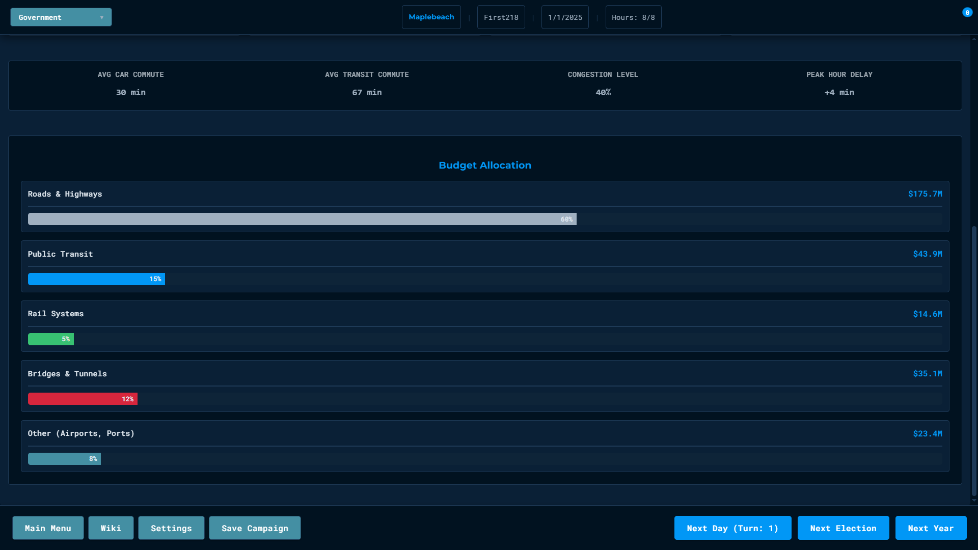This screenshot has height=550, width=978.
Task: Skip ahead to Next Election
Action: pyautogui.click(x=843, y=528)
